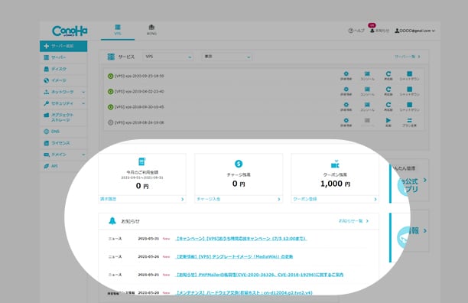
Task: Click running status icon of vps-2020-09-23-18-50
Action: pos(110,76)
